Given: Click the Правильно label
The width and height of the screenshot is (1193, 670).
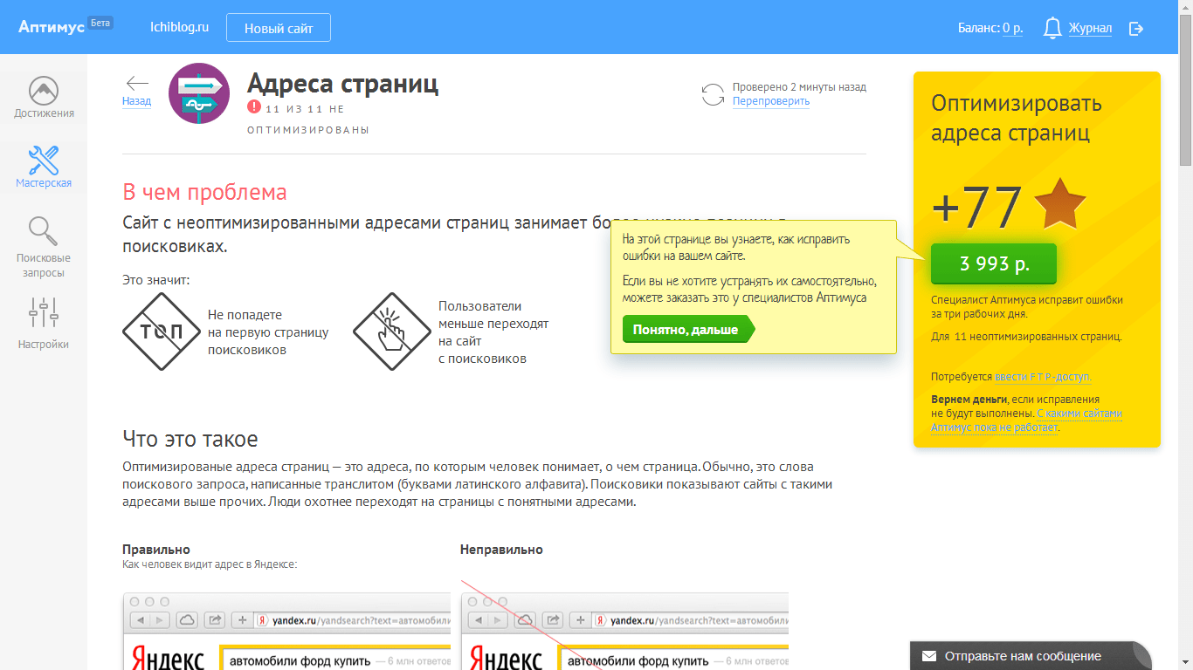Looking at the screenshot, I should click(x=156, y=550).
